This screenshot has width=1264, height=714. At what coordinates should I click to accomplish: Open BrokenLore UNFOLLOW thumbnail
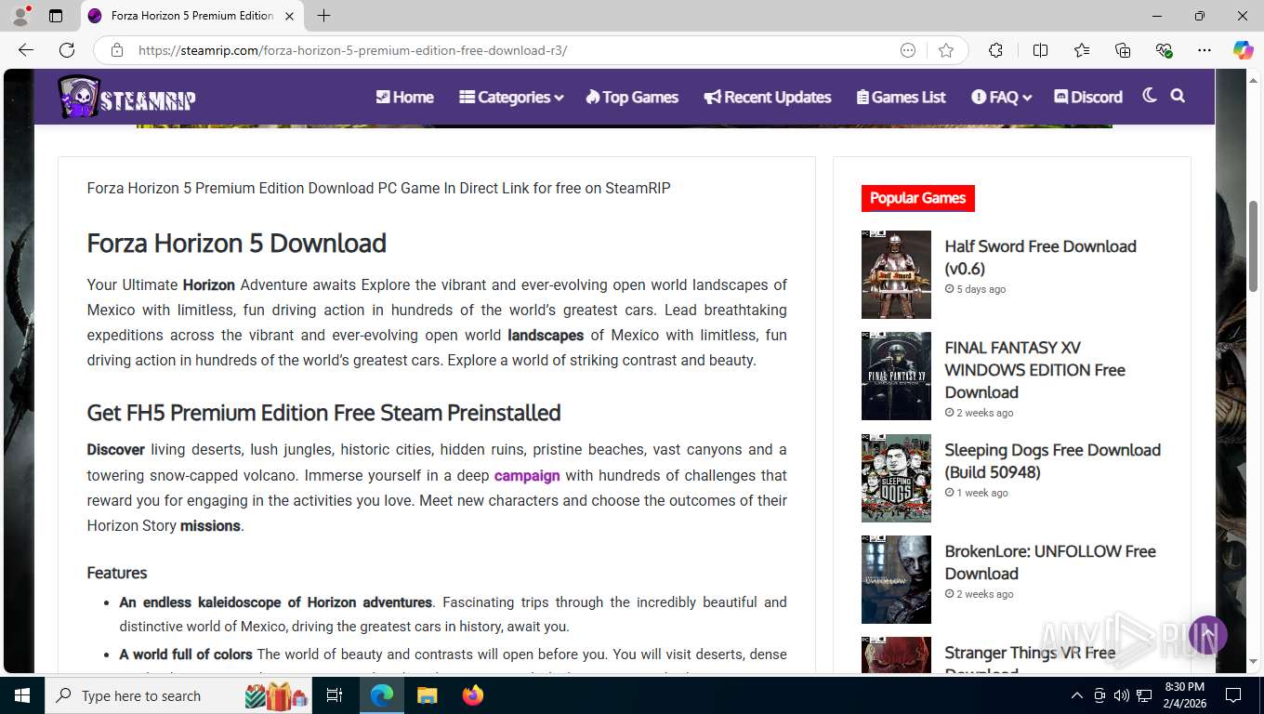tap(896, 579)
